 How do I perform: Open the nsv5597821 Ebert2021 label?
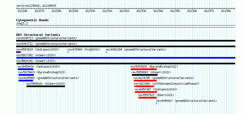click(156, 95)
